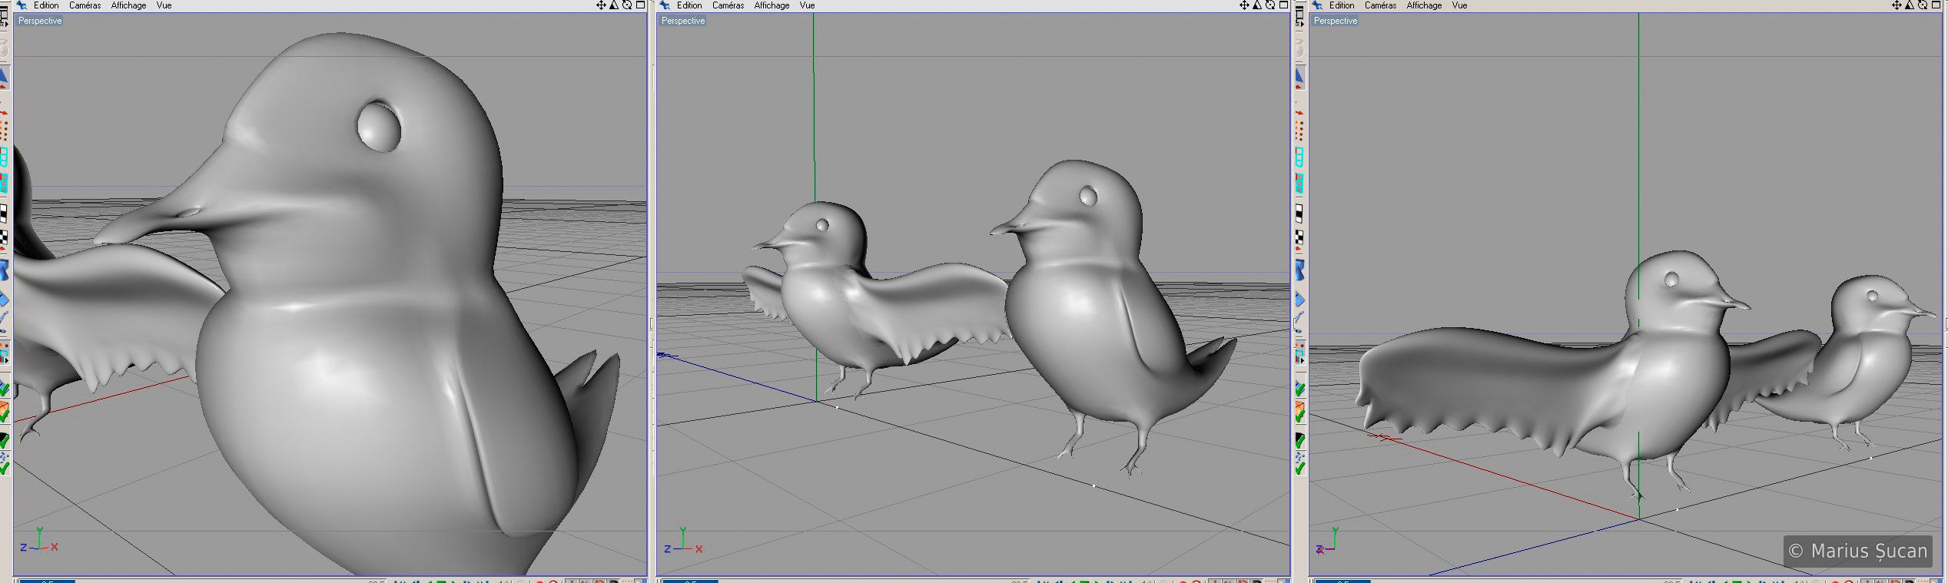
Task: Click the XYZ axis gizmo in left viewport
Action: (x=39, y=542)
